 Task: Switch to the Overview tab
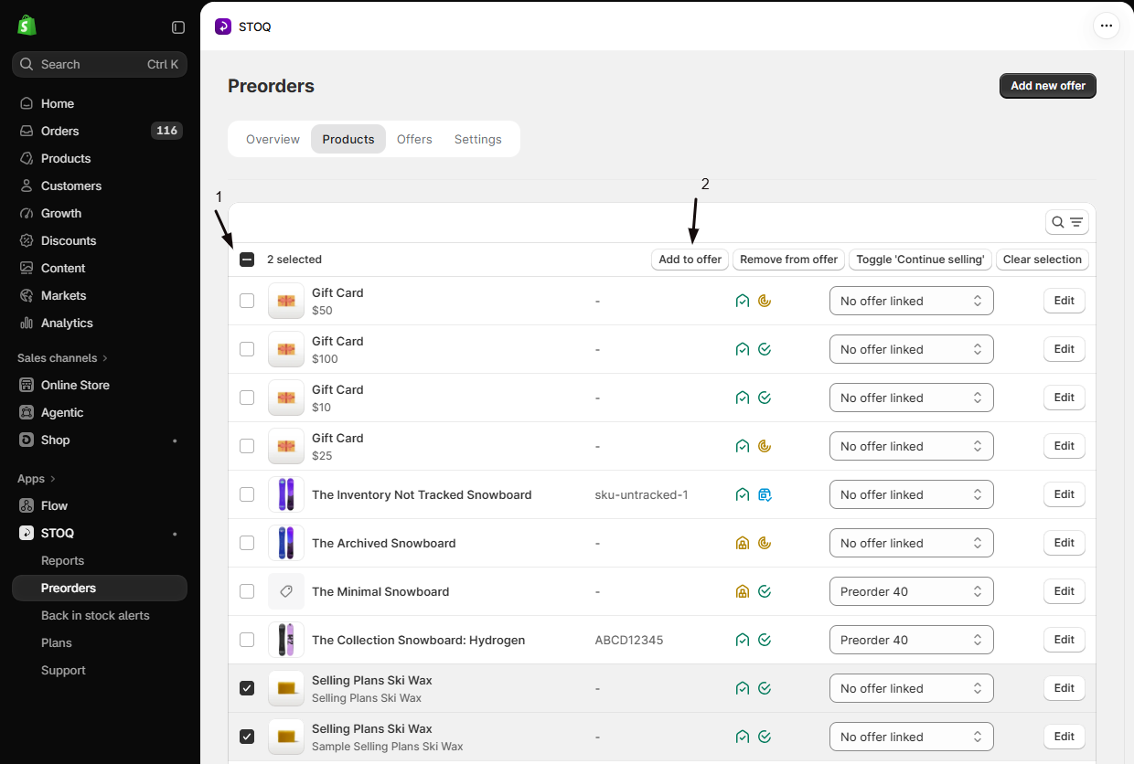click(273, 139)
